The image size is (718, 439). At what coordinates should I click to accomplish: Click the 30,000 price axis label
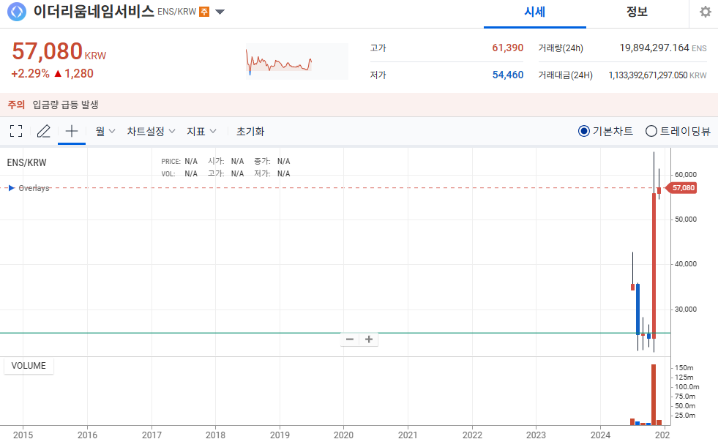pos(686,309)
